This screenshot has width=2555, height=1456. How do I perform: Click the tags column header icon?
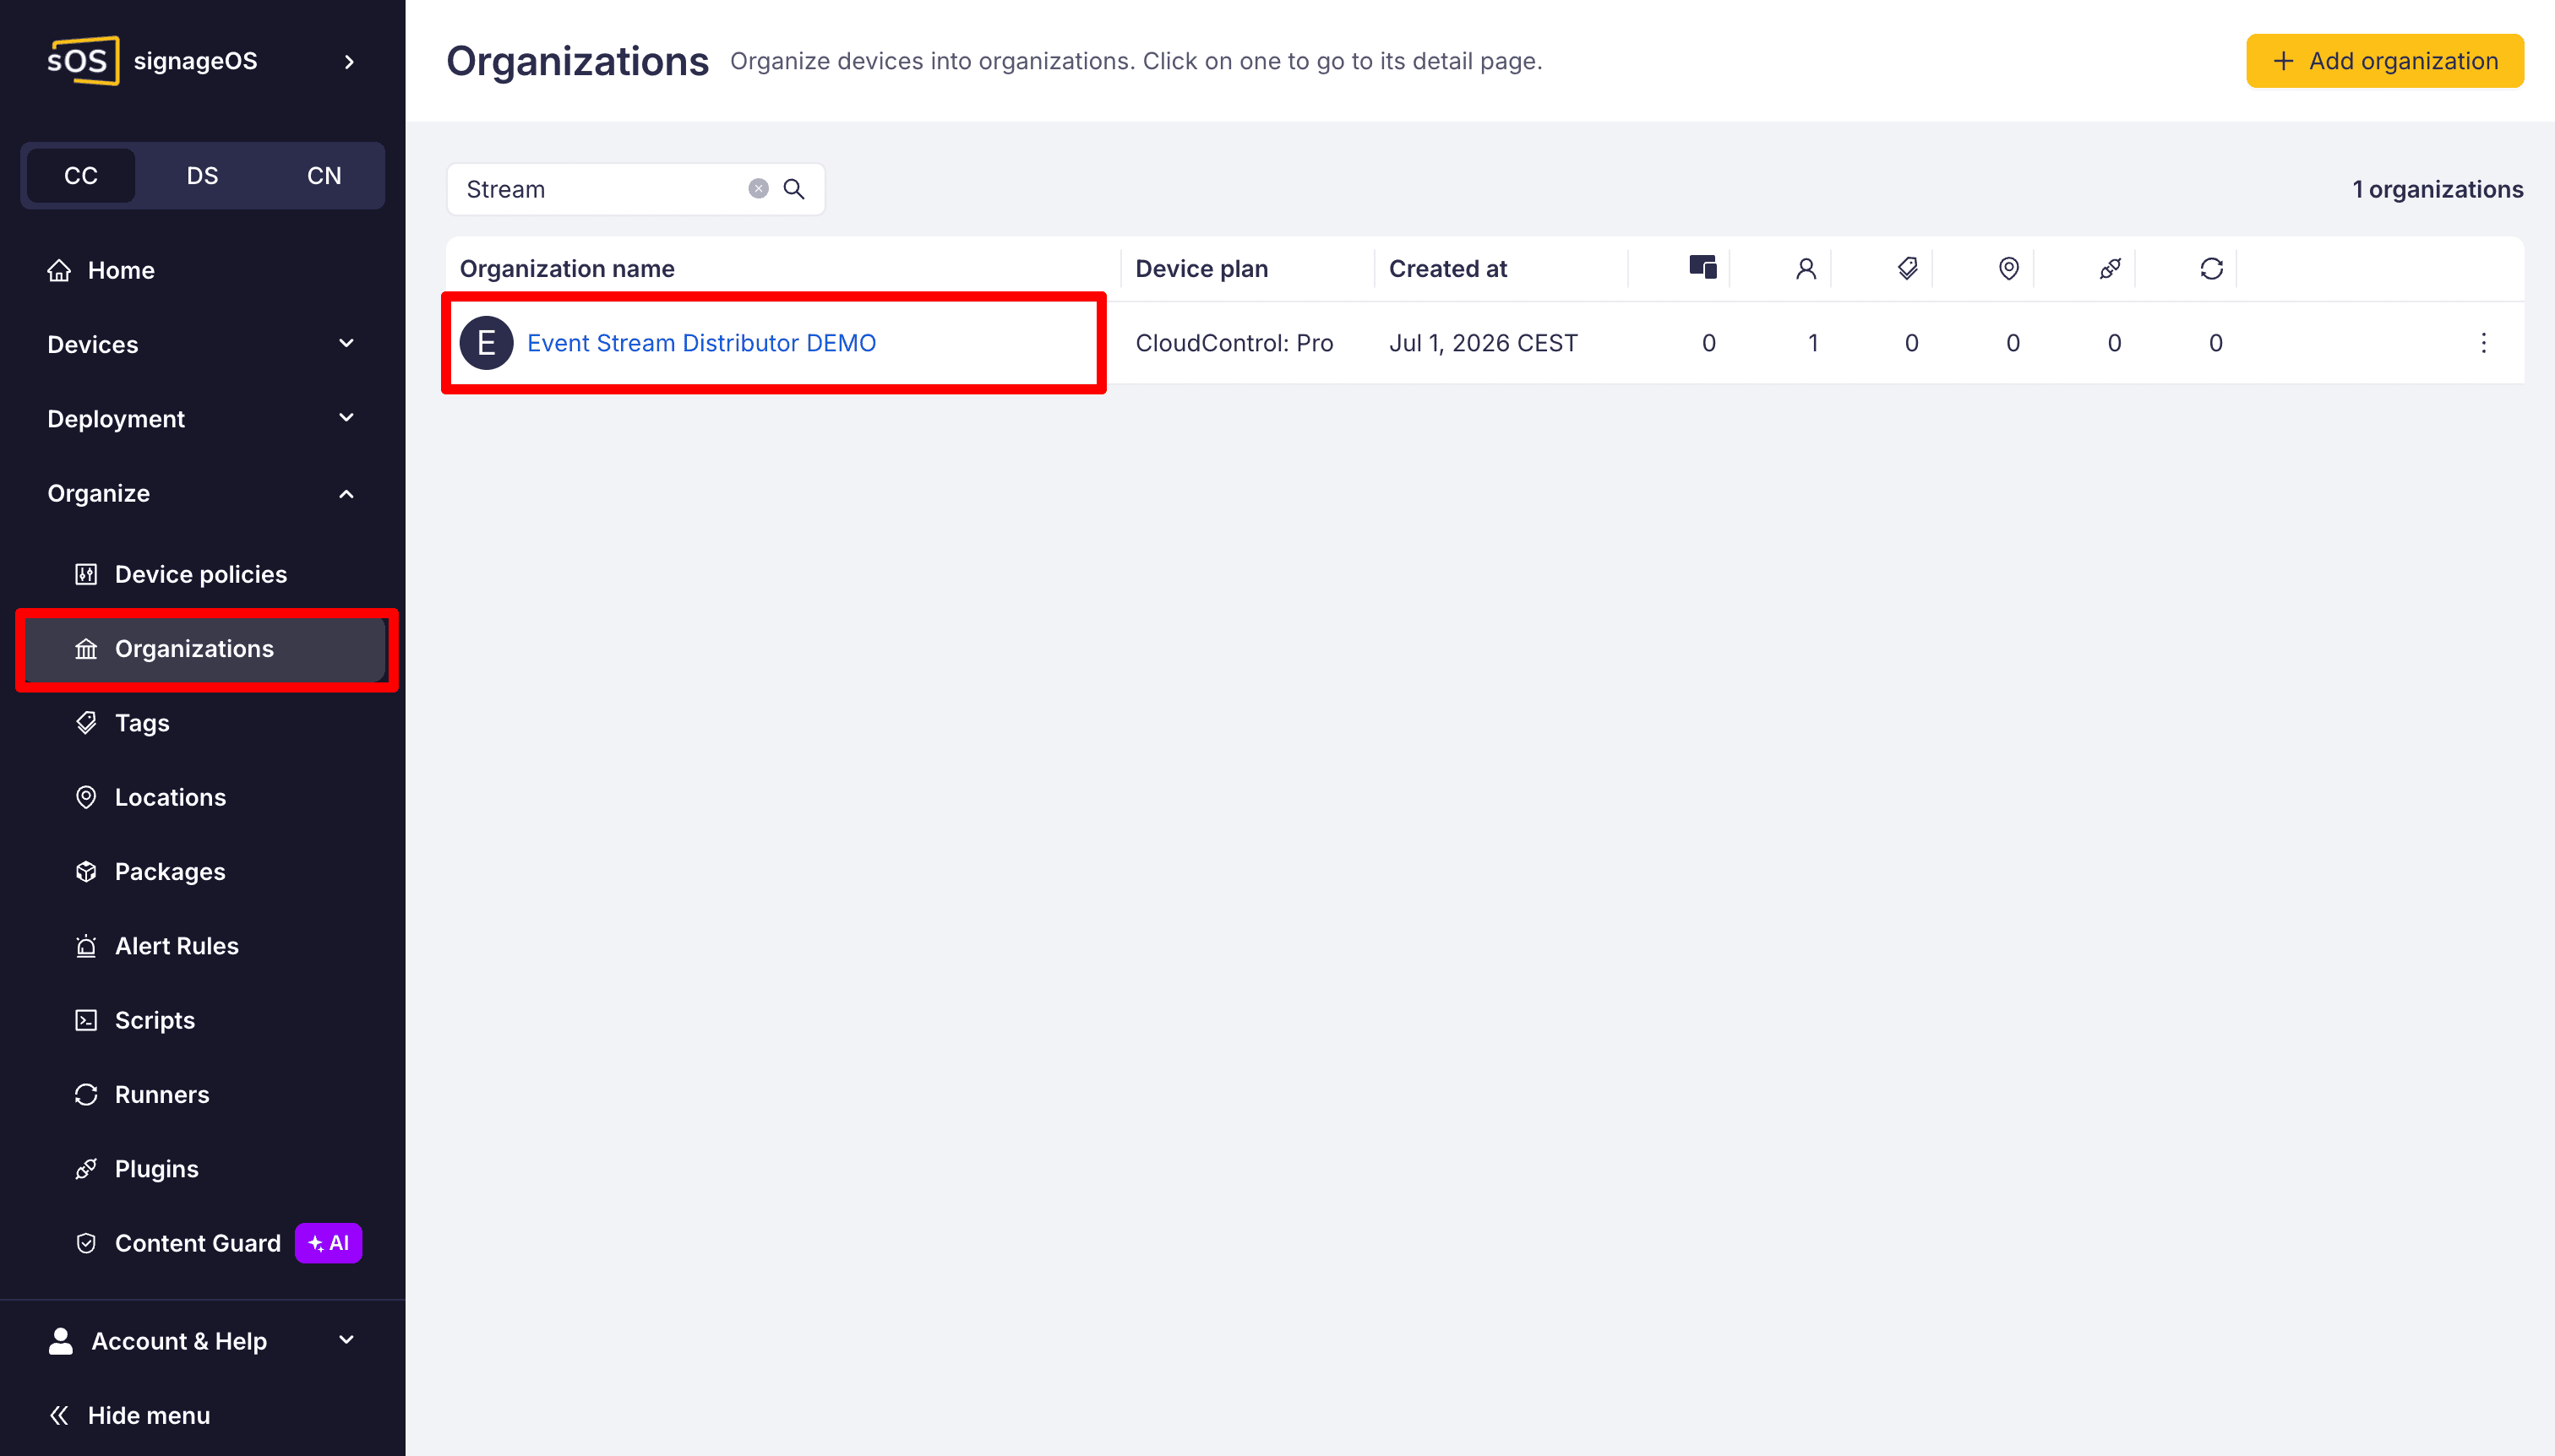tap(1908, 268)
